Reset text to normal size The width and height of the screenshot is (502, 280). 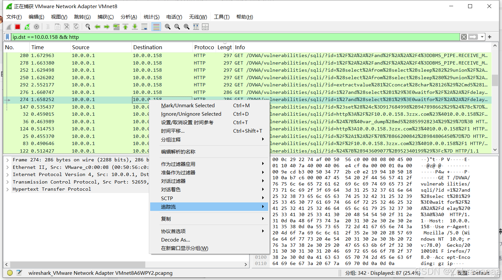(x=187, y=27)
